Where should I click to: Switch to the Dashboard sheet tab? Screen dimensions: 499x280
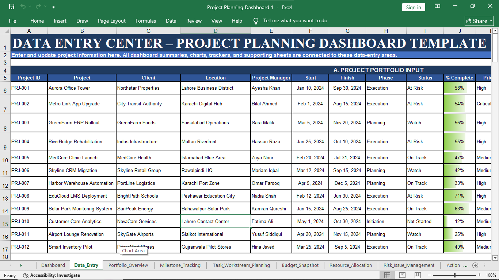(53, 265)
